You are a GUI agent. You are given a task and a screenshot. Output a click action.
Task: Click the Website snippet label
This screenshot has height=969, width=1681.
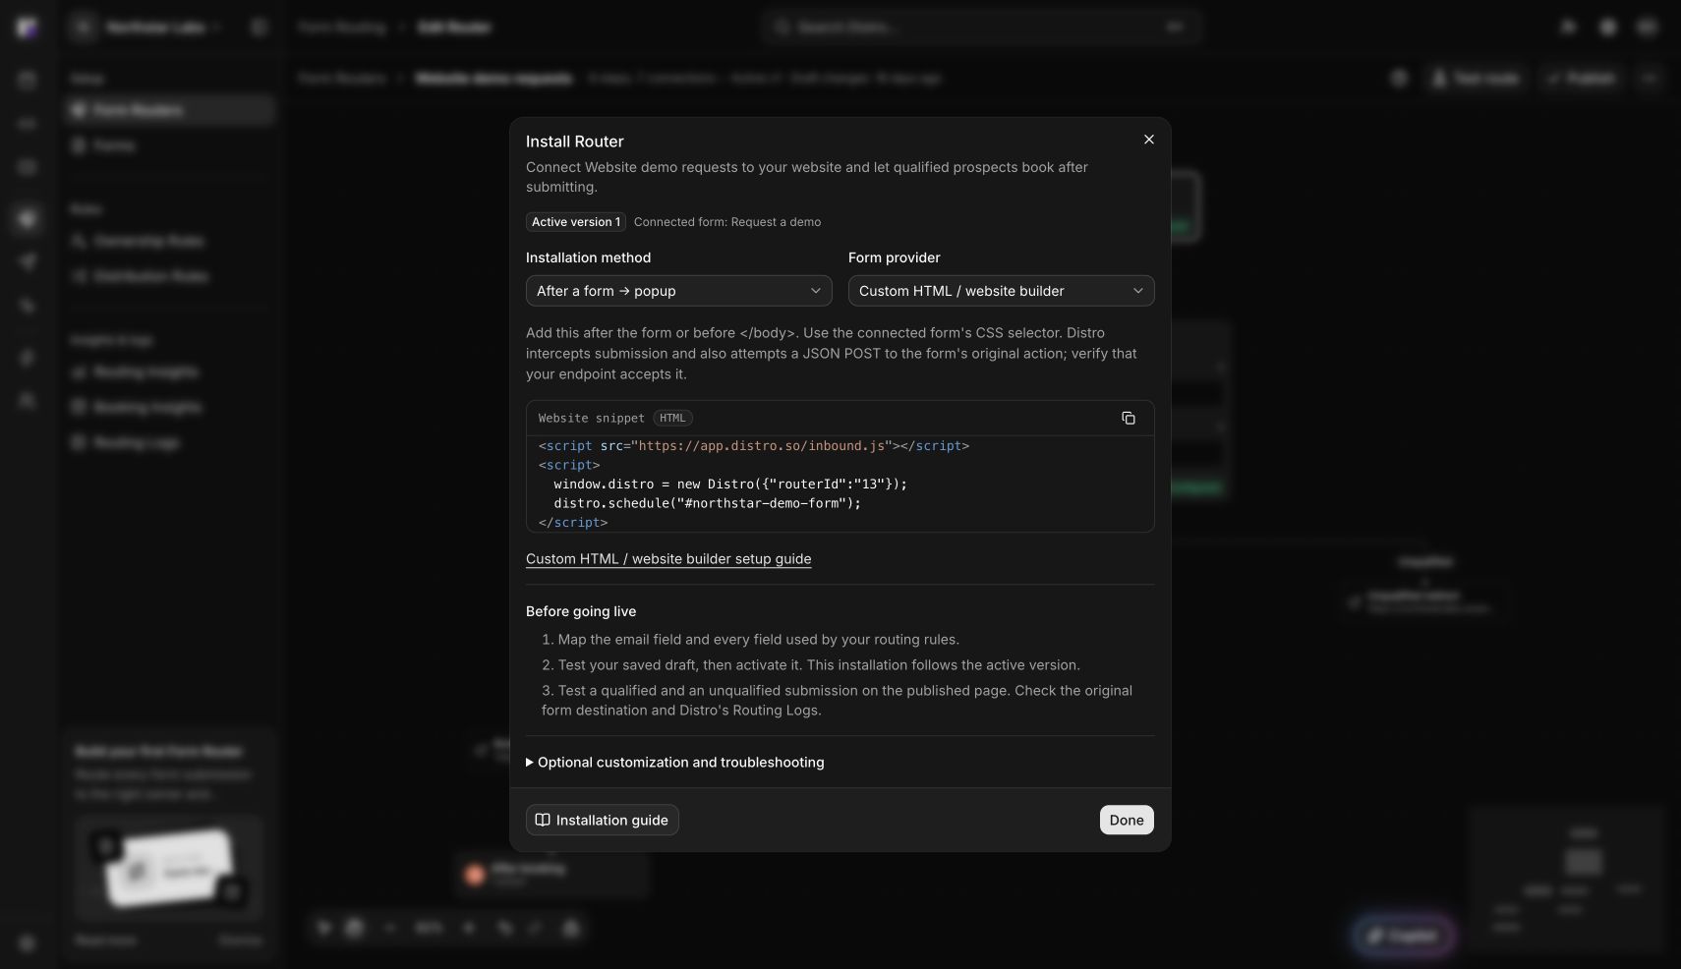[592, 419]
